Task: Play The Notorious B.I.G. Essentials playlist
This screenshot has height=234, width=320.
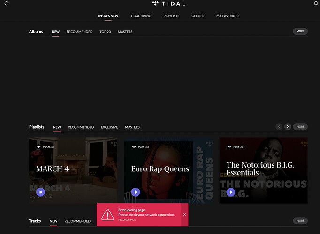Action: pos(230,192)
